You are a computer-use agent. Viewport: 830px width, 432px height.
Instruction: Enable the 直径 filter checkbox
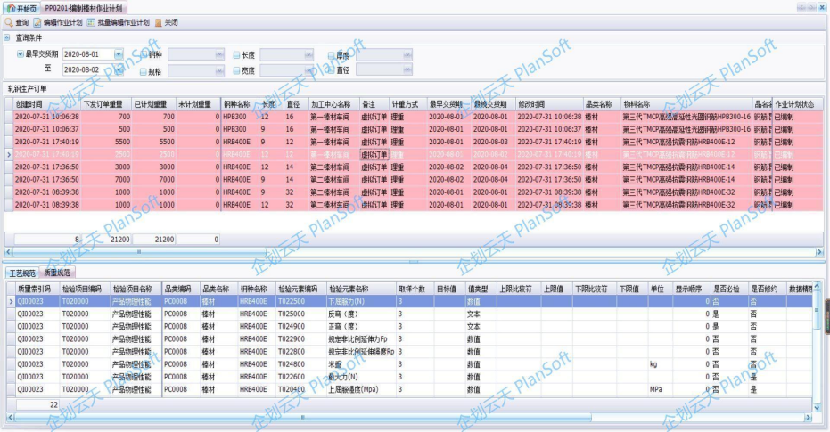[332, 69]
